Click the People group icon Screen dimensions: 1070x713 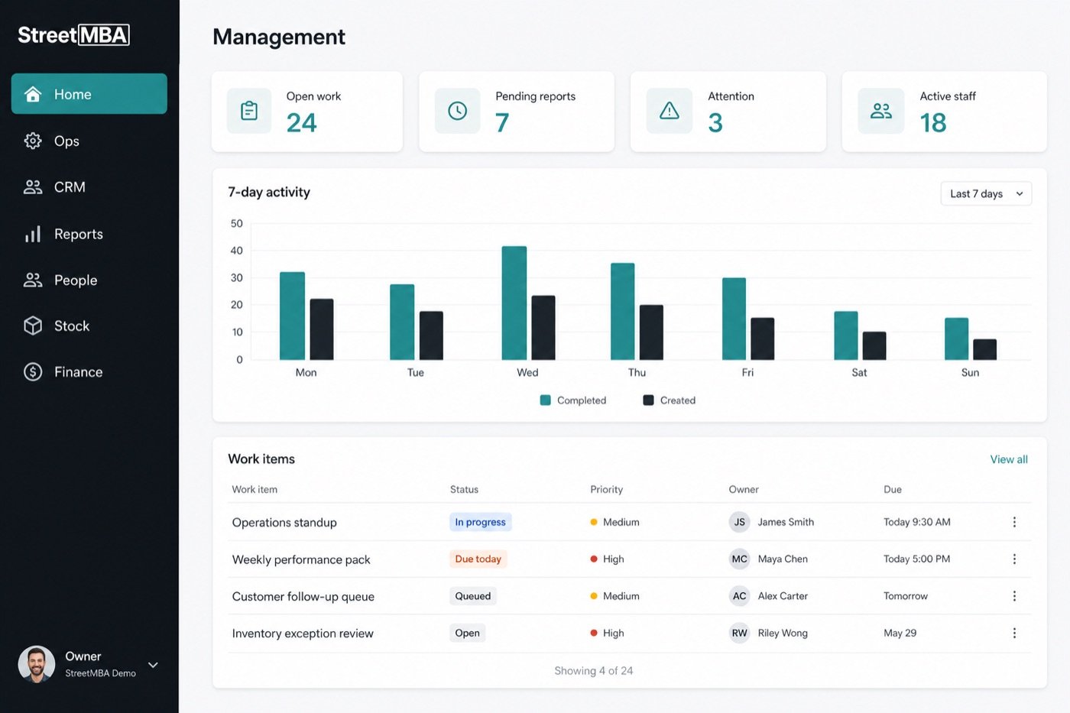(x=33, y=280)
